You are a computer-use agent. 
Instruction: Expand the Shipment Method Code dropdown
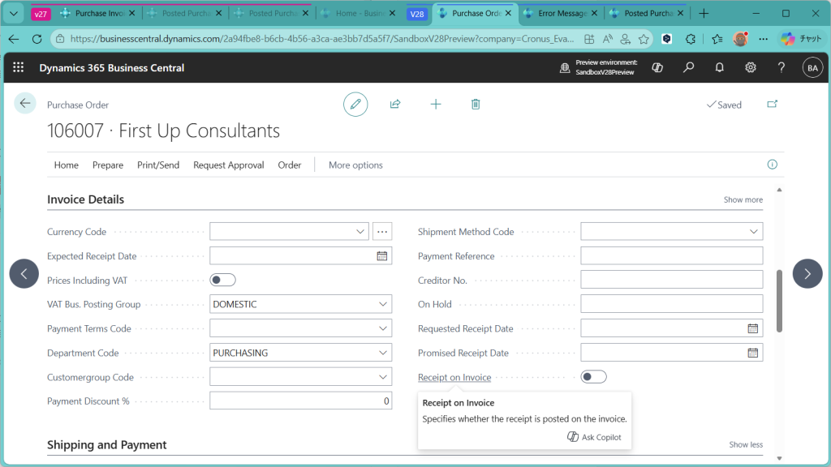tap(753, 232)
